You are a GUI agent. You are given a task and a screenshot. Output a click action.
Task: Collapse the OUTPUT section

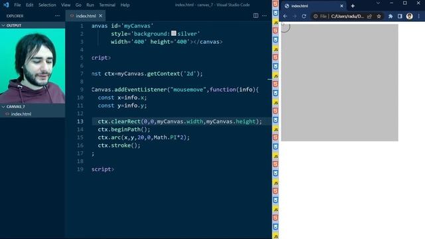pyautogui.click(x=33, y=25)
